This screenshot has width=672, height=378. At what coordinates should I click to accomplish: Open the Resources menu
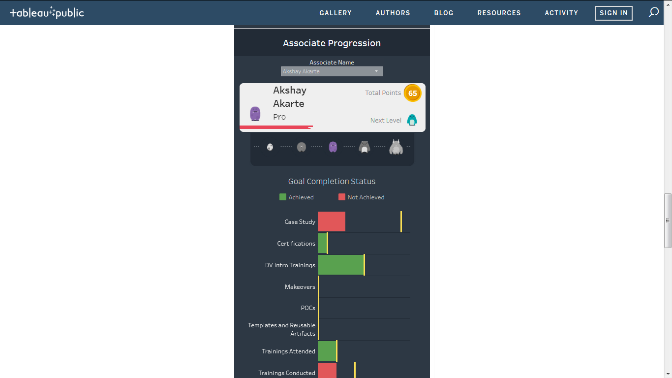[x=499, y=13]
